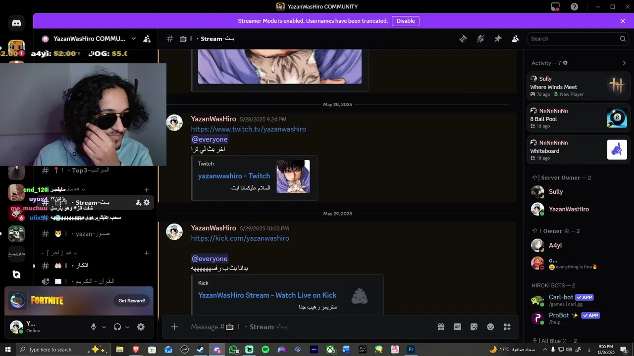The image size is (634, 356).
Task: Expand the server name dropdown menu
Action: [134, 39]
